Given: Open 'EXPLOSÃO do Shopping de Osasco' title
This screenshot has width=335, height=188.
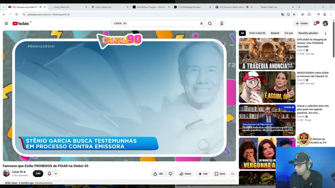Looking at the screenshot, I should point(312,43).
